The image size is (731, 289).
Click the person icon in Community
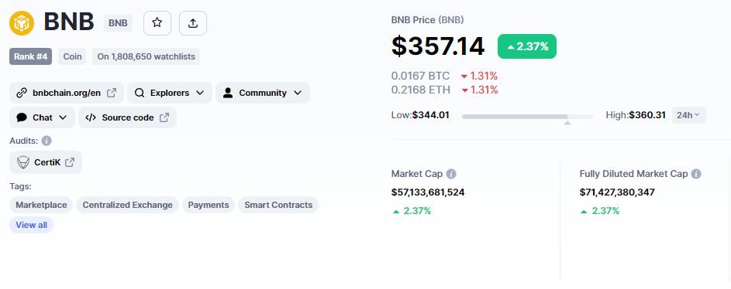coord(227,93)
